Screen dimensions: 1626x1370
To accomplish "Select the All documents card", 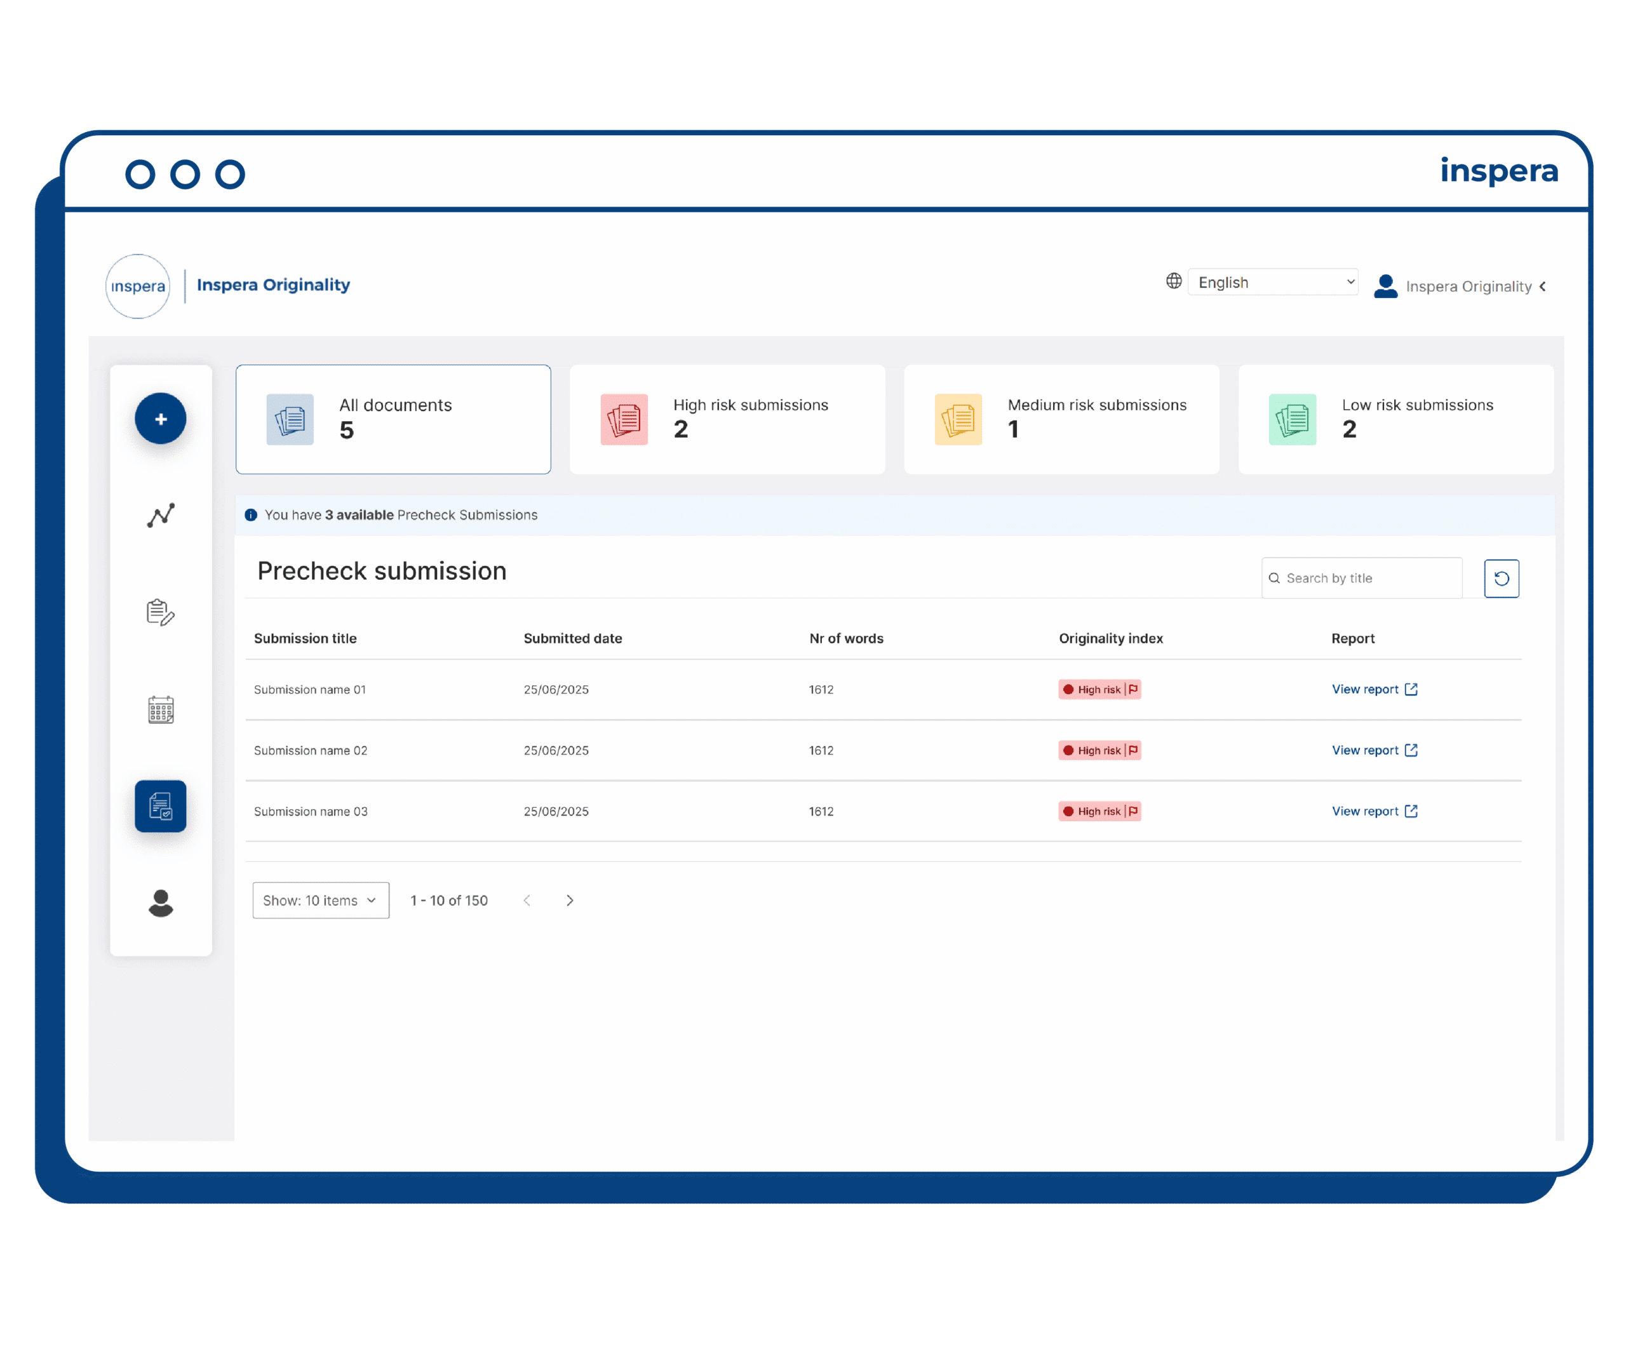I will point(394,420).
